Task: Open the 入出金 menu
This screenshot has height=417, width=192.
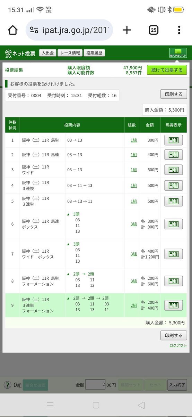Action: tap(47, 53)
